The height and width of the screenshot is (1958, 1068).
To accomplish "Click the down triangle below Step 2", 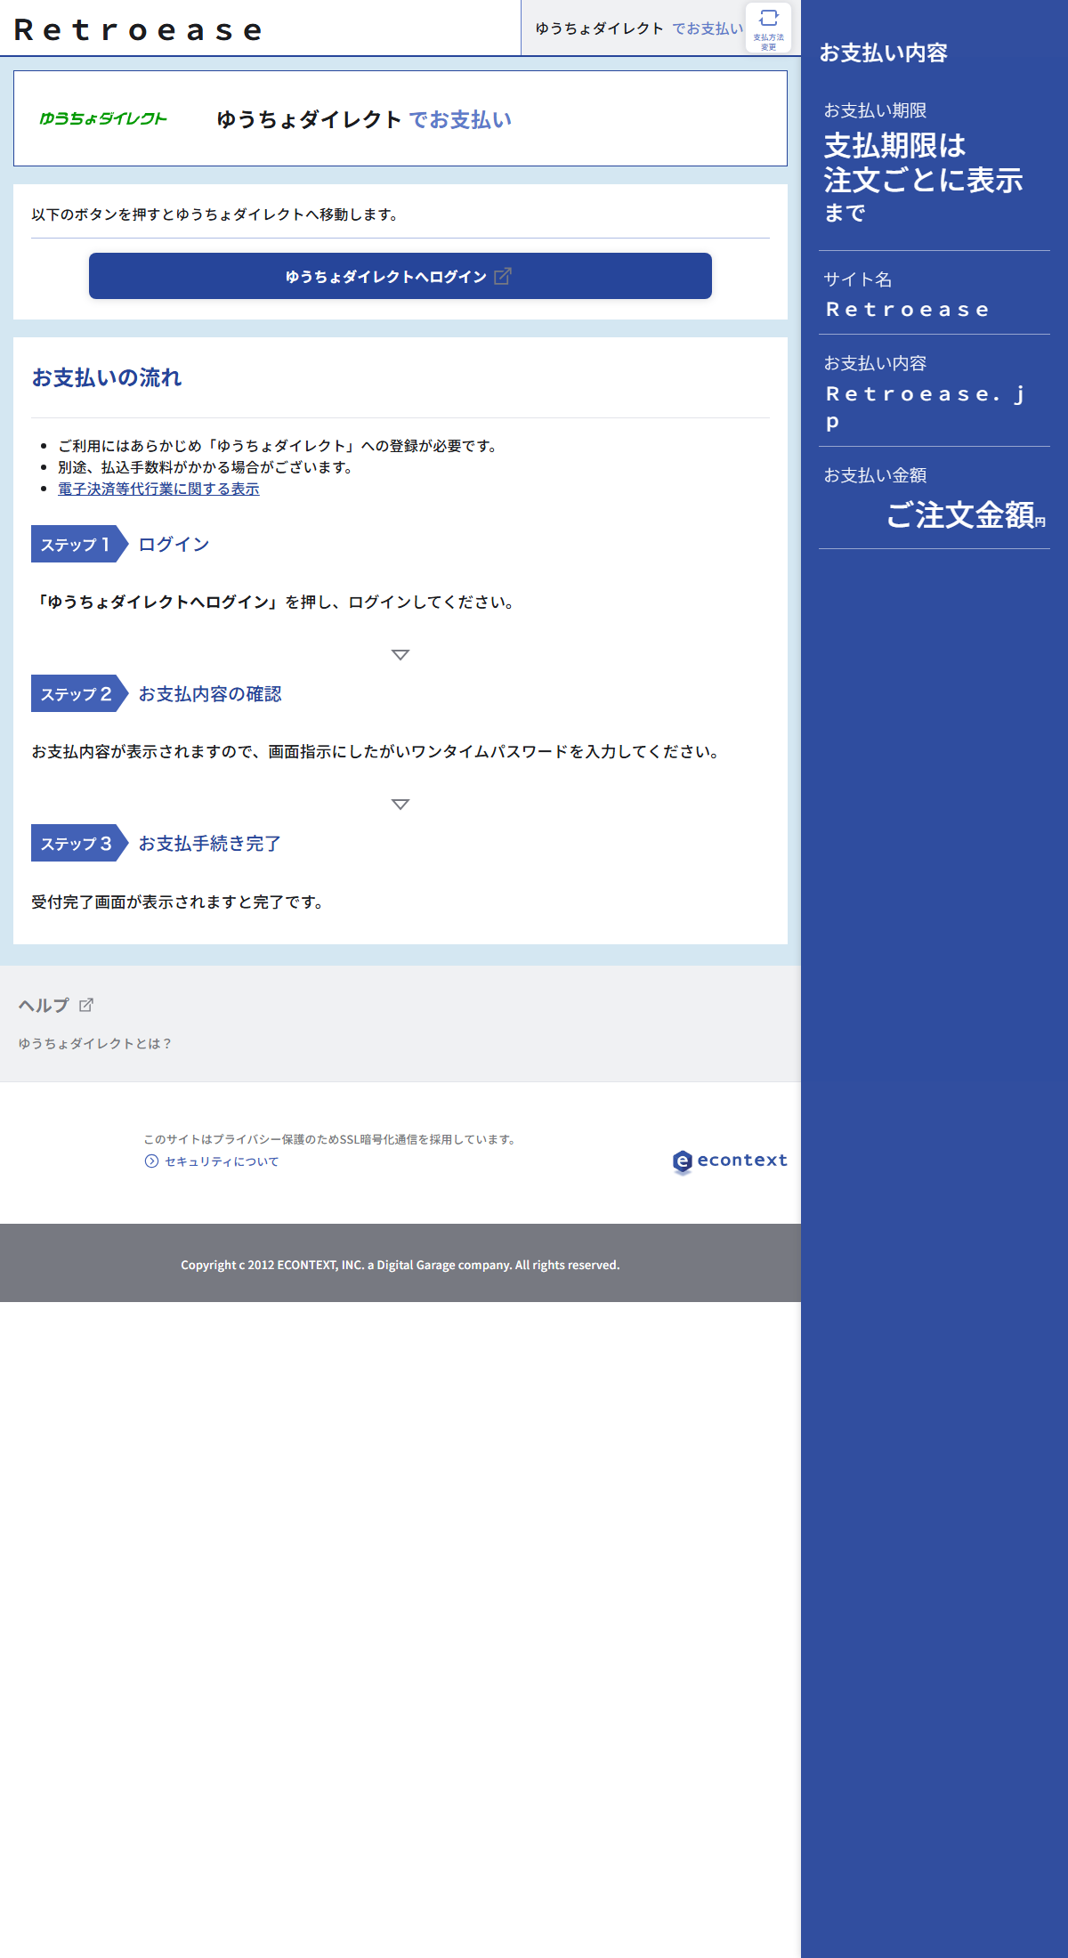I will coord(400,805).
